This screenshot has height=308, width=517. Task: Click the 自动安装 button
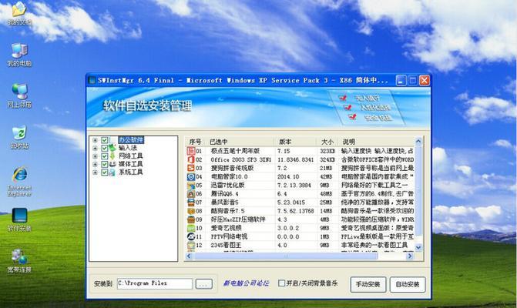pyautogui.click(x=408, y=284)
